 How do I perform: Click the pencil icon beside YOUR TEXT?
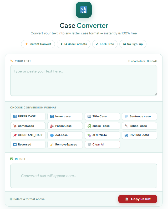pyautogui.click(x=12, y=61)
